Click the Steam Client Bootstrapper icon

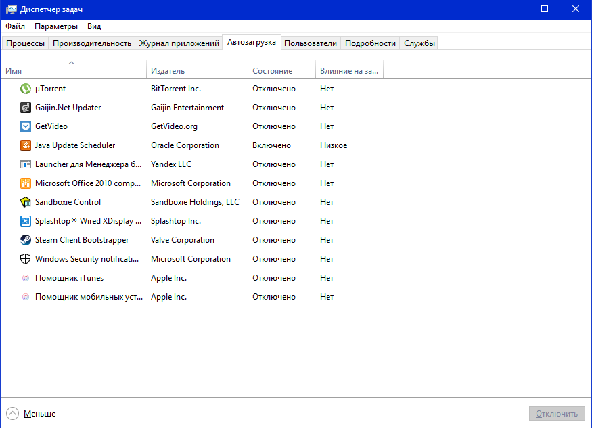coord(25,240)
